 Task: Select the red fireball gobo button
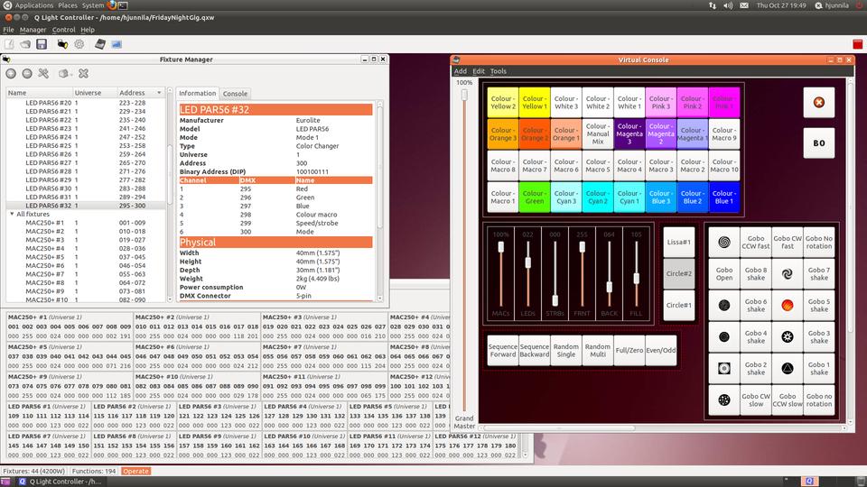[787, 306]
